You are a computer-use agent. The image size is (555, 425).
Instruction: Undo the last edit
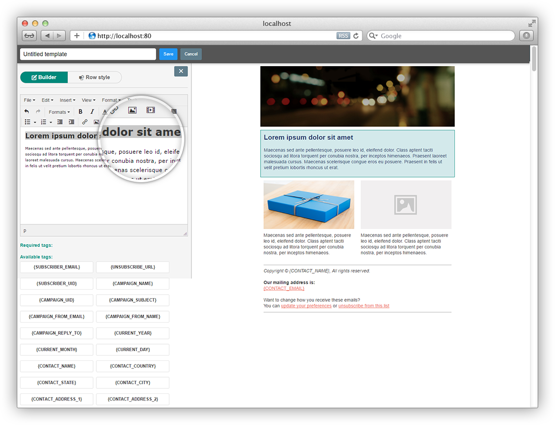click(26, 111)
